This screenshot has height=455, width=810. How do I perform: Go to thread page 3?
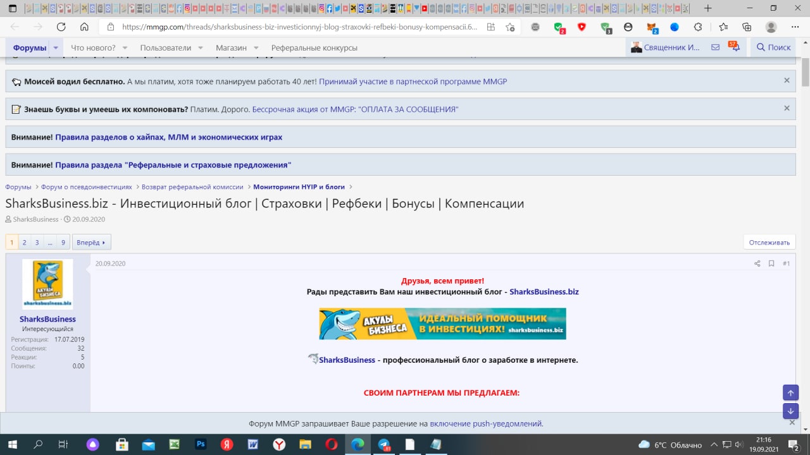(37, 242)
